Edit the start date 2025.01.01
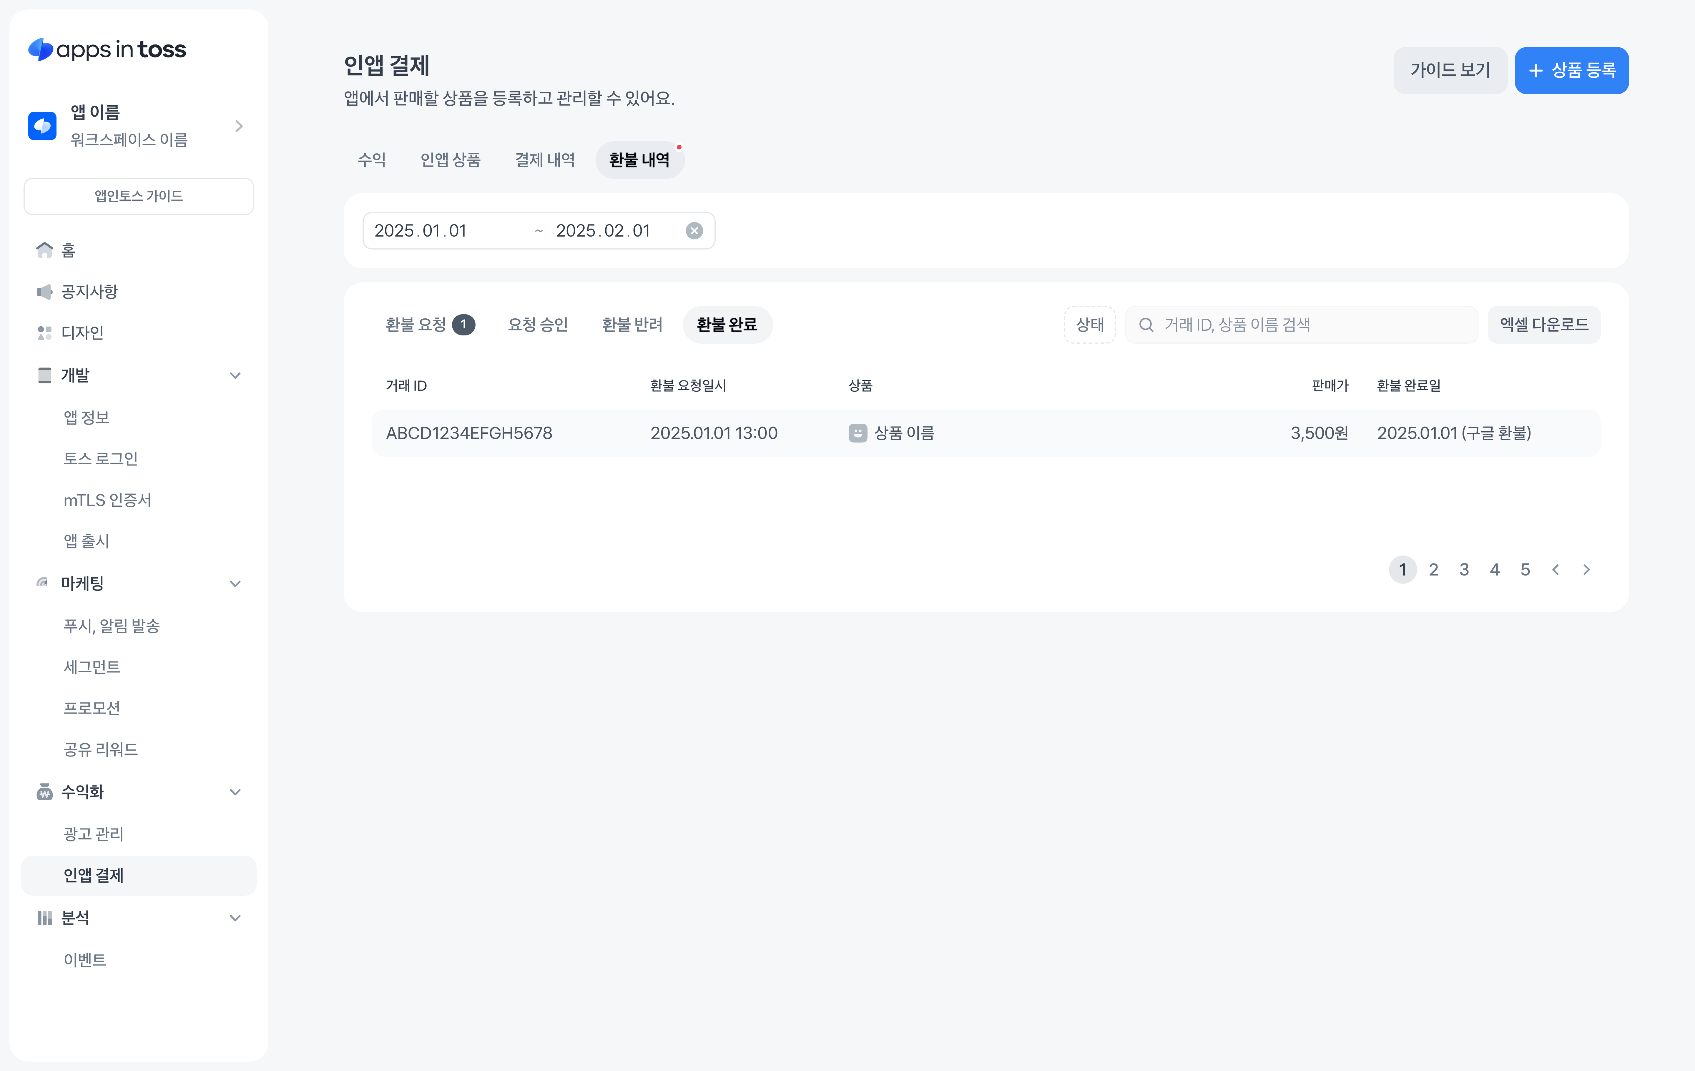 tap(420, 231)
